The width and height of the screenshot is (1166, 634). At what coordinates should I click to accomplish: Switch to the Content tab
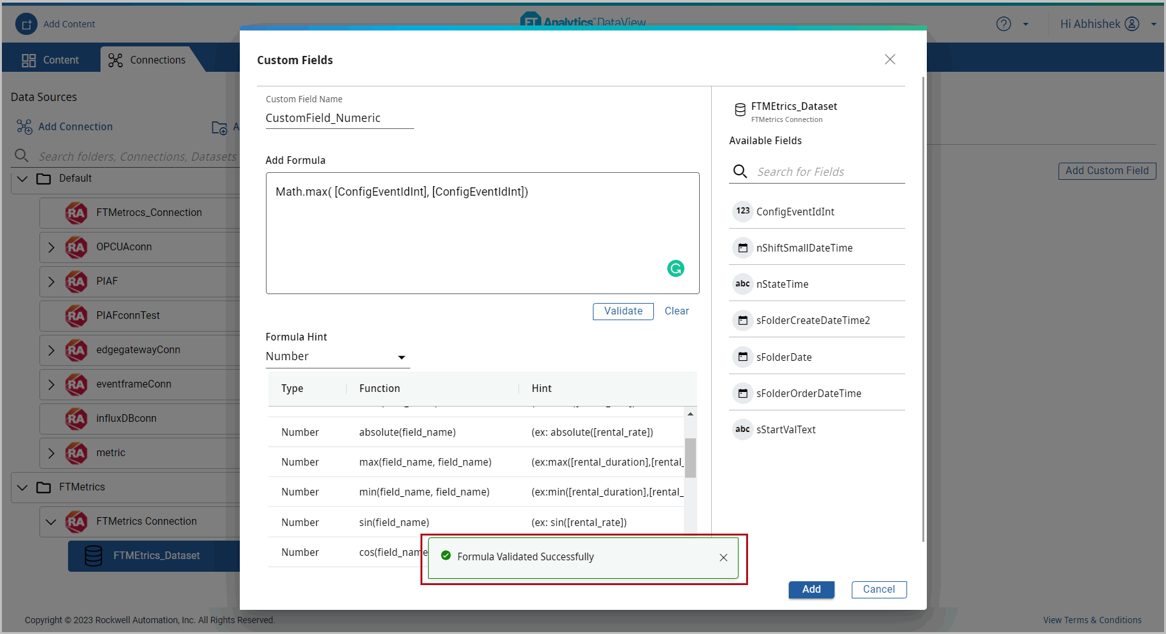[51, 60]
